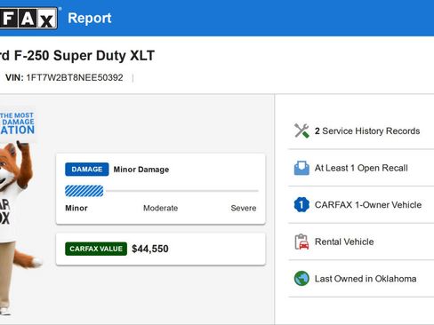Click the Moderate severity label
The height and width of the screenshot is (325, 434).
pos(160,208)
